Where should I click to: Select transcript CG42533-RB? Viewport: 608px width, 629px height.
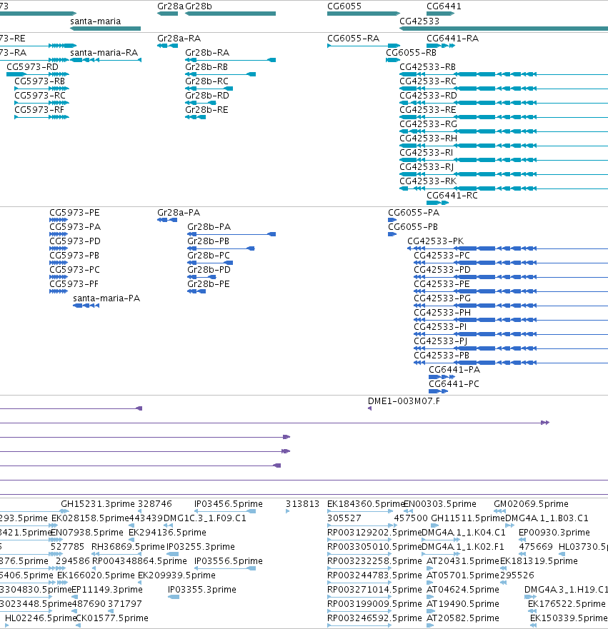[x=504, y=74]
